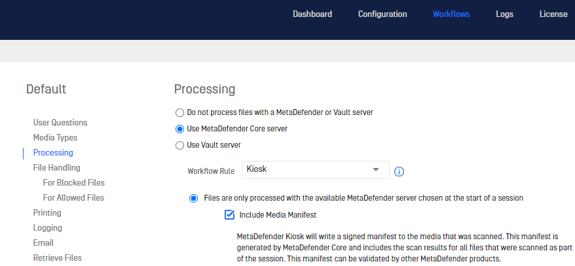This screenshot has width=575, height=266.
Task: Open the Logs page
Action: pos(504,14)
